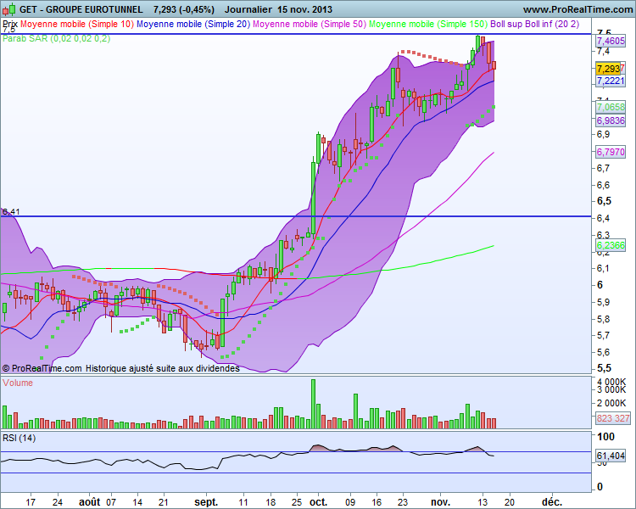
Task: Click the Parab SAR (0,02 0,02 0,2) legend
Action: click(56, 38)
